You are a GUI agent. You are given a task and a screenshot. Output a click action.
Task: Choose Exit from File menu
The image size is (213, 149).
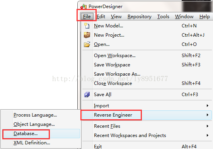[x=147, y=146]
